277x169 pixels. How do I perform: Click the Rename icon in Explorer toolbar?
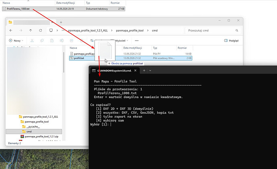click(x=62, y=41)
